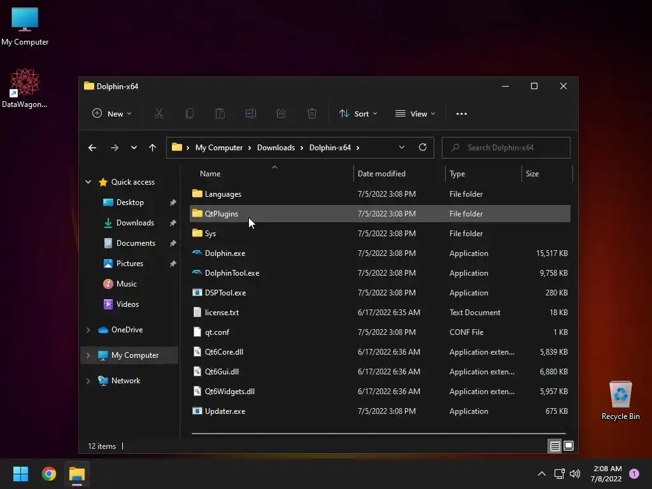
Task: Go back with the left arrow
Action: tap(92, 148)
